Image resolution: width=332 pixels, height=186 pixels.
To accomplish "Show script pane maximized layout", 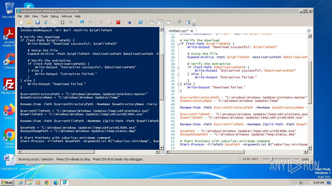I will click(168, 22).
